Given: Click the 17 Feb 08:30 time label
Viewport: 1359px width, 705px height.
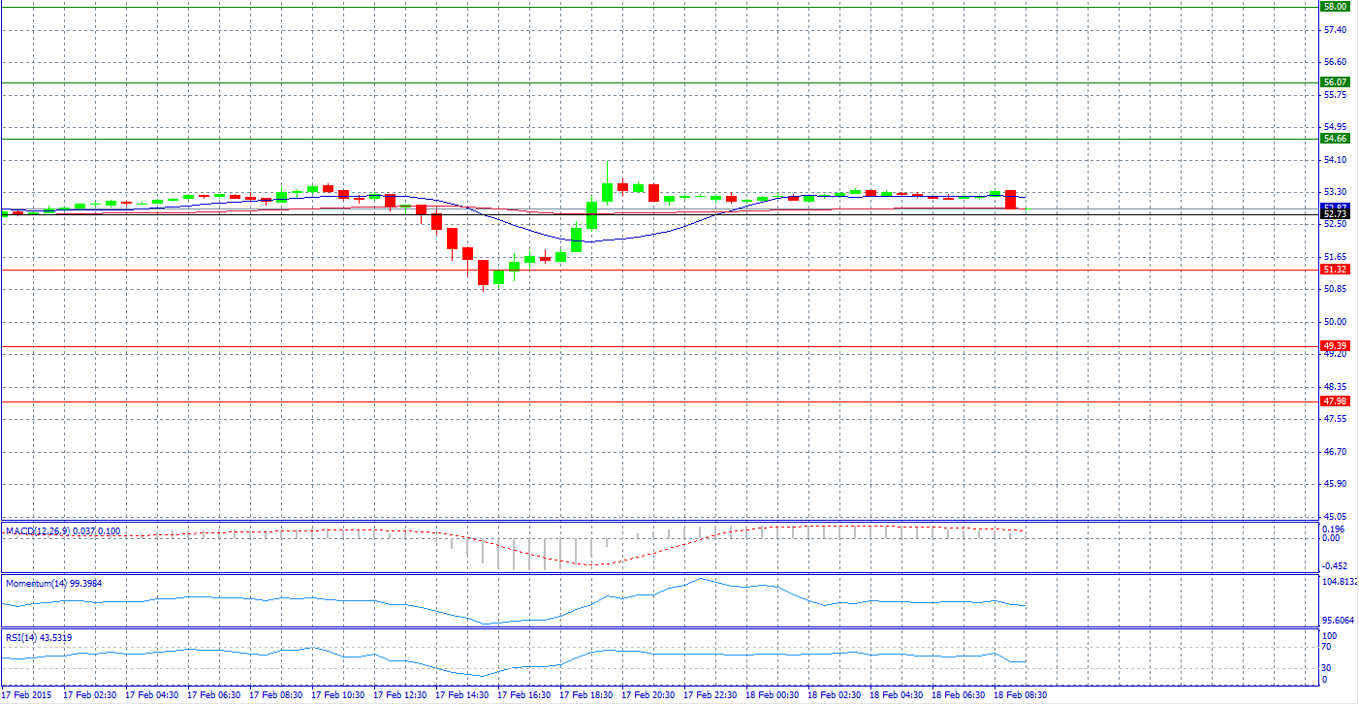Looking at the screenshot, I should [276, 695].
